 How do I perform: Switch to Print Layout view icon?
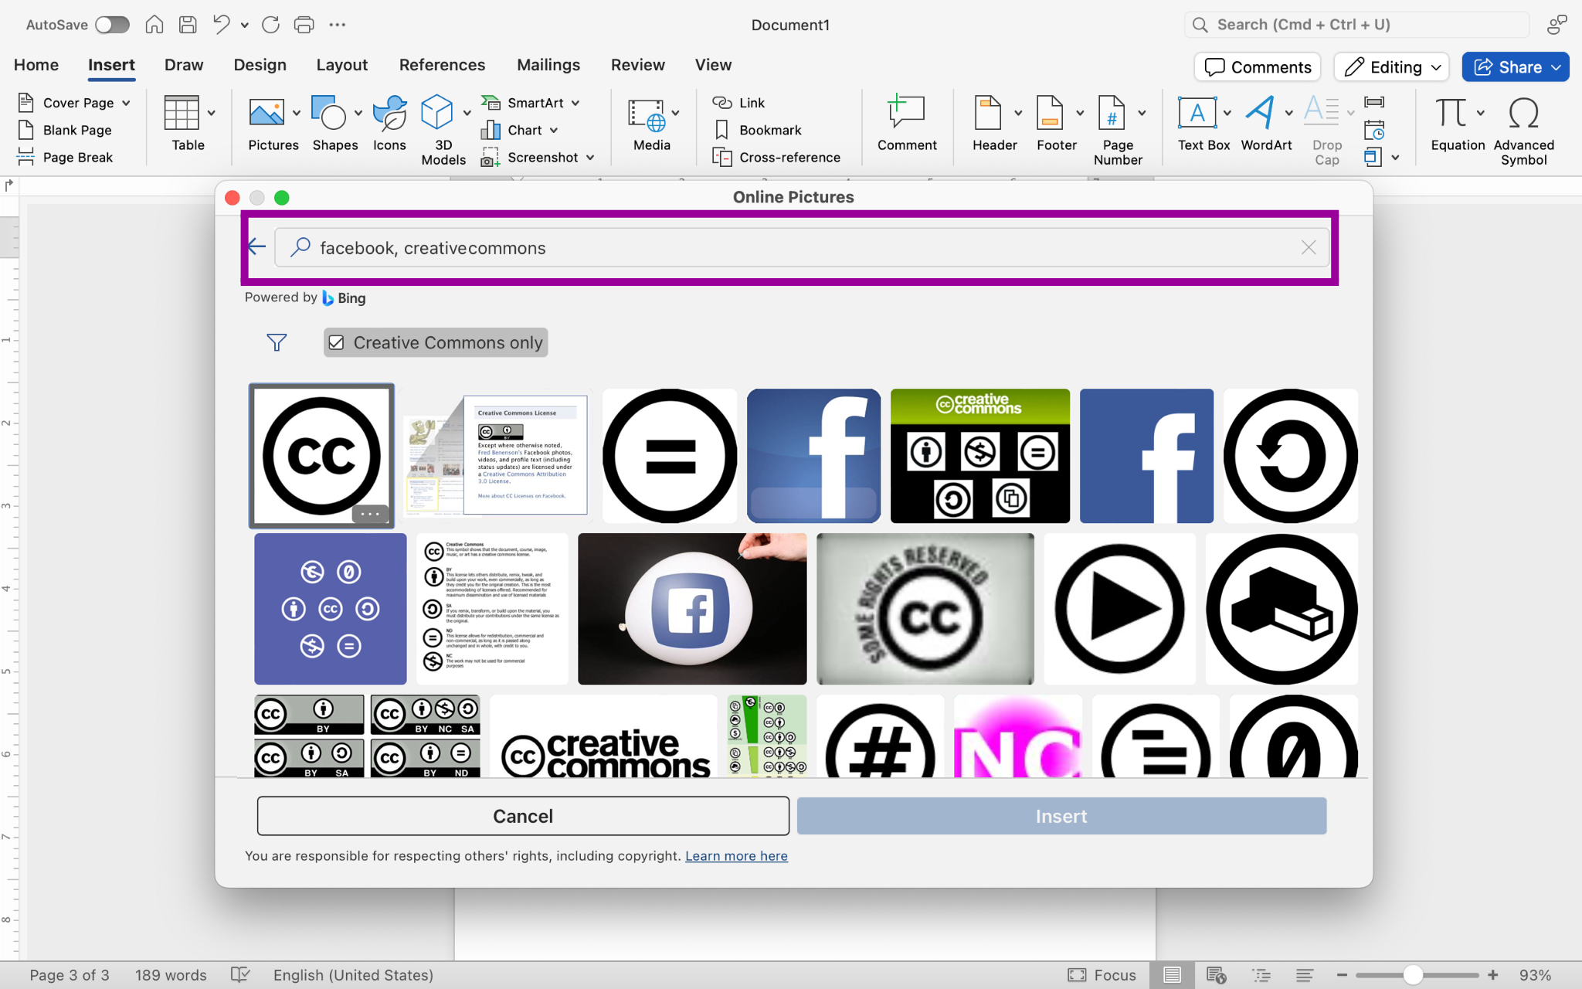[1172, 975]
